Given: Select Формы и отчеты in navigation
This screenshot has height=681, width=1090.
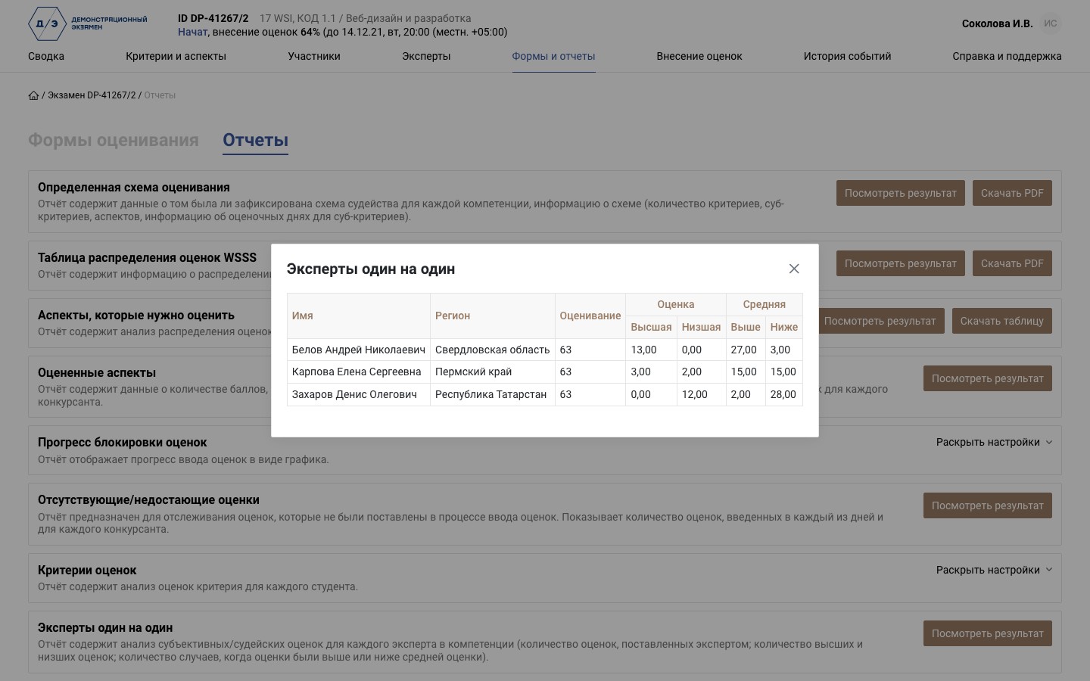Looking at the screenshot, I should 553,56.
